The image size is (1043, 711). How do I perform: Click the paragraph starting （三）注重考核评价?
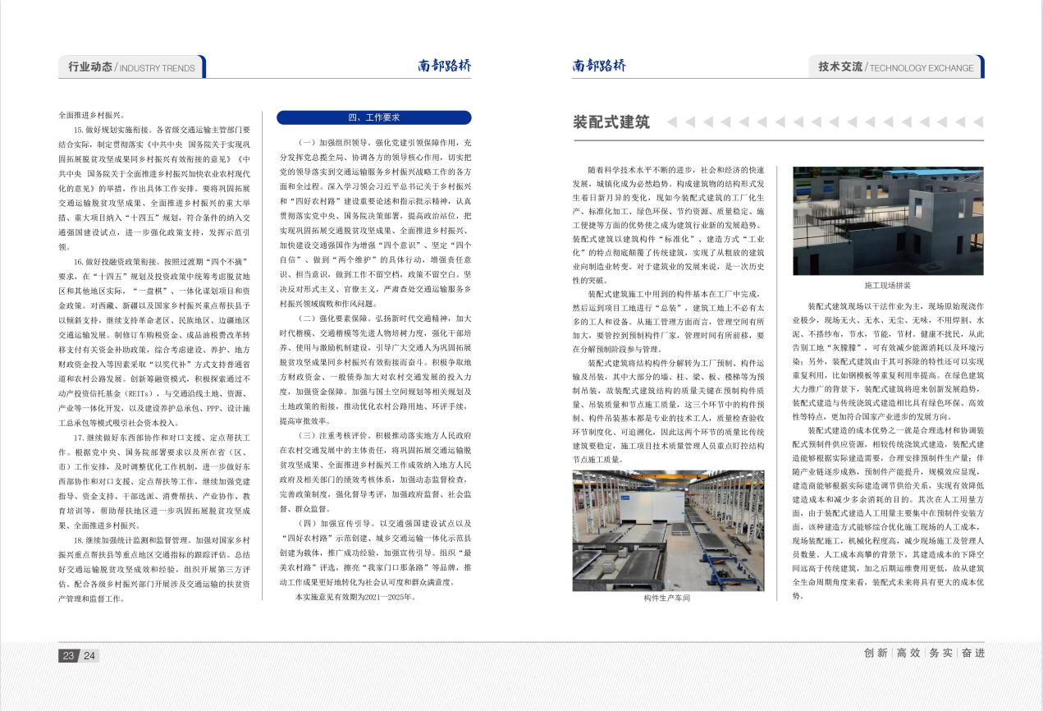pos(374,473)
